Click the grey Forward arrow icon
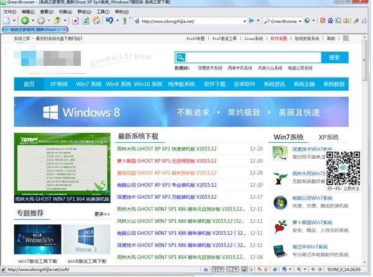The image size is (373, 277). [40, 20]
